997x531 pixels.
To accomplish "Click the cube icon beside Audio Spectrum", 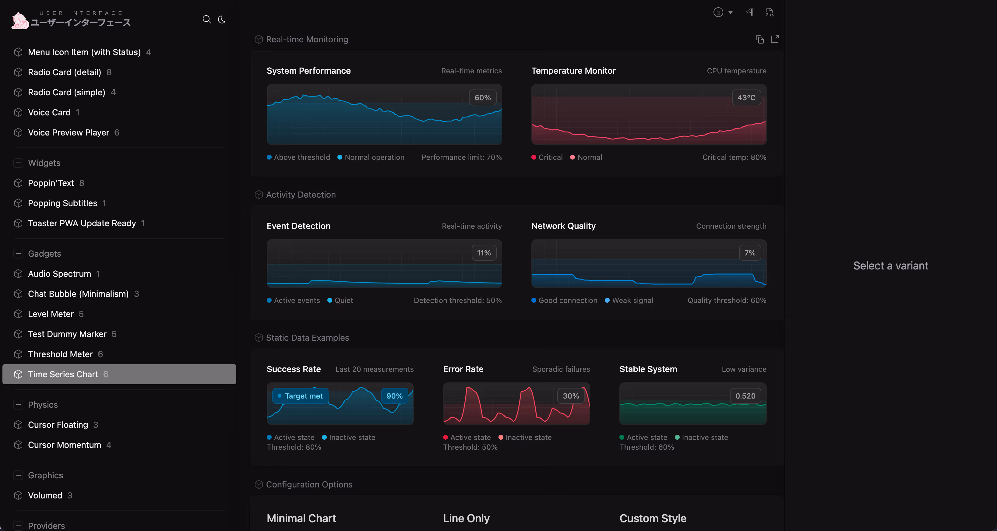I will tap(18, 274).
